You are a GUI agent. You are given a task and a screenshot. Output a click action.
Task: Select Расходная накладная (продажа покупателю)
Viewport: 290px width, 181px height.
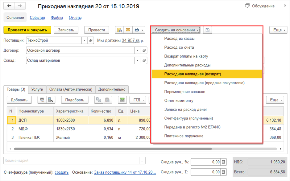point(207,83)
